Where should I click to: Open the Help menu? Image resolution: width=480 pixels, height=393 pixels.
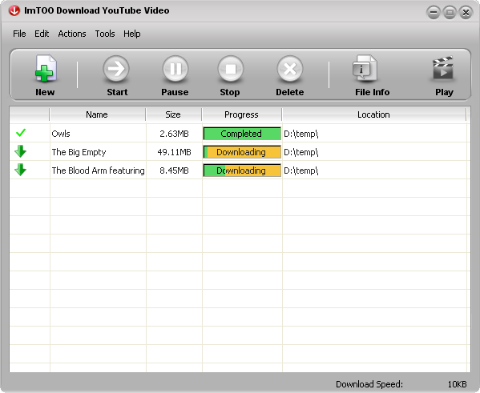[x=132, y=34]
